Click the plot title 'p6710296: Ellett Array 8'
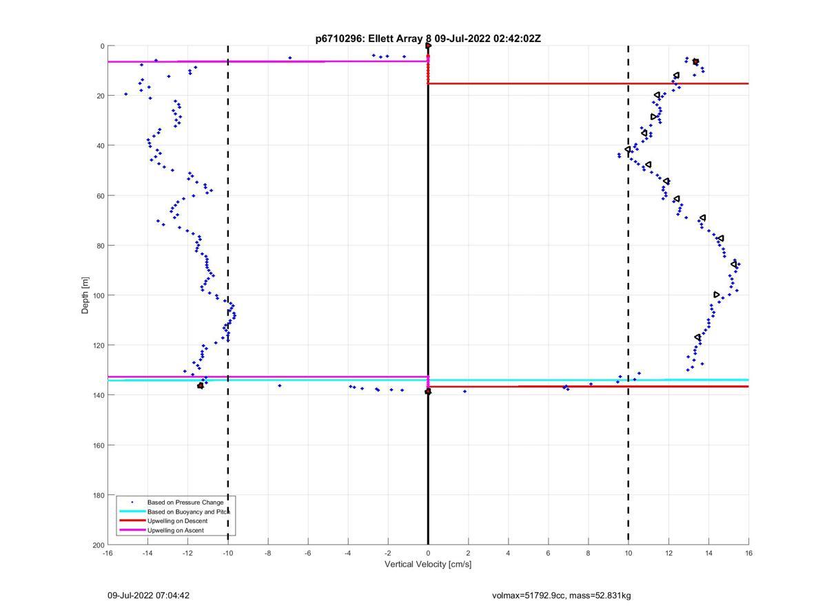The width and height of the screenshot is (827, 612). [x=375, y=39]
